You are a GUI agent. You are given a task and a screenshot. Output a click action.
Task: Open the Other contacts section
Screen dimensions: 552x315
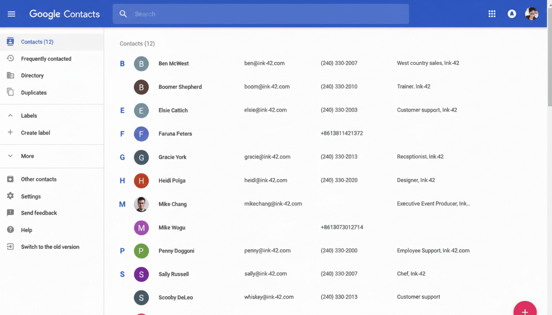coord(39,179)
